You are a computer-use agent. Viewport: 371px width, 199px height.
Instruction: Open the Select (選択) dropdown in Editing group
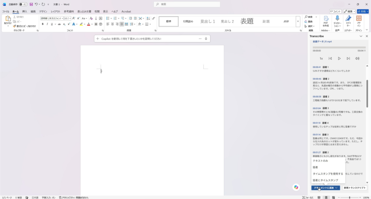[314, 26]
